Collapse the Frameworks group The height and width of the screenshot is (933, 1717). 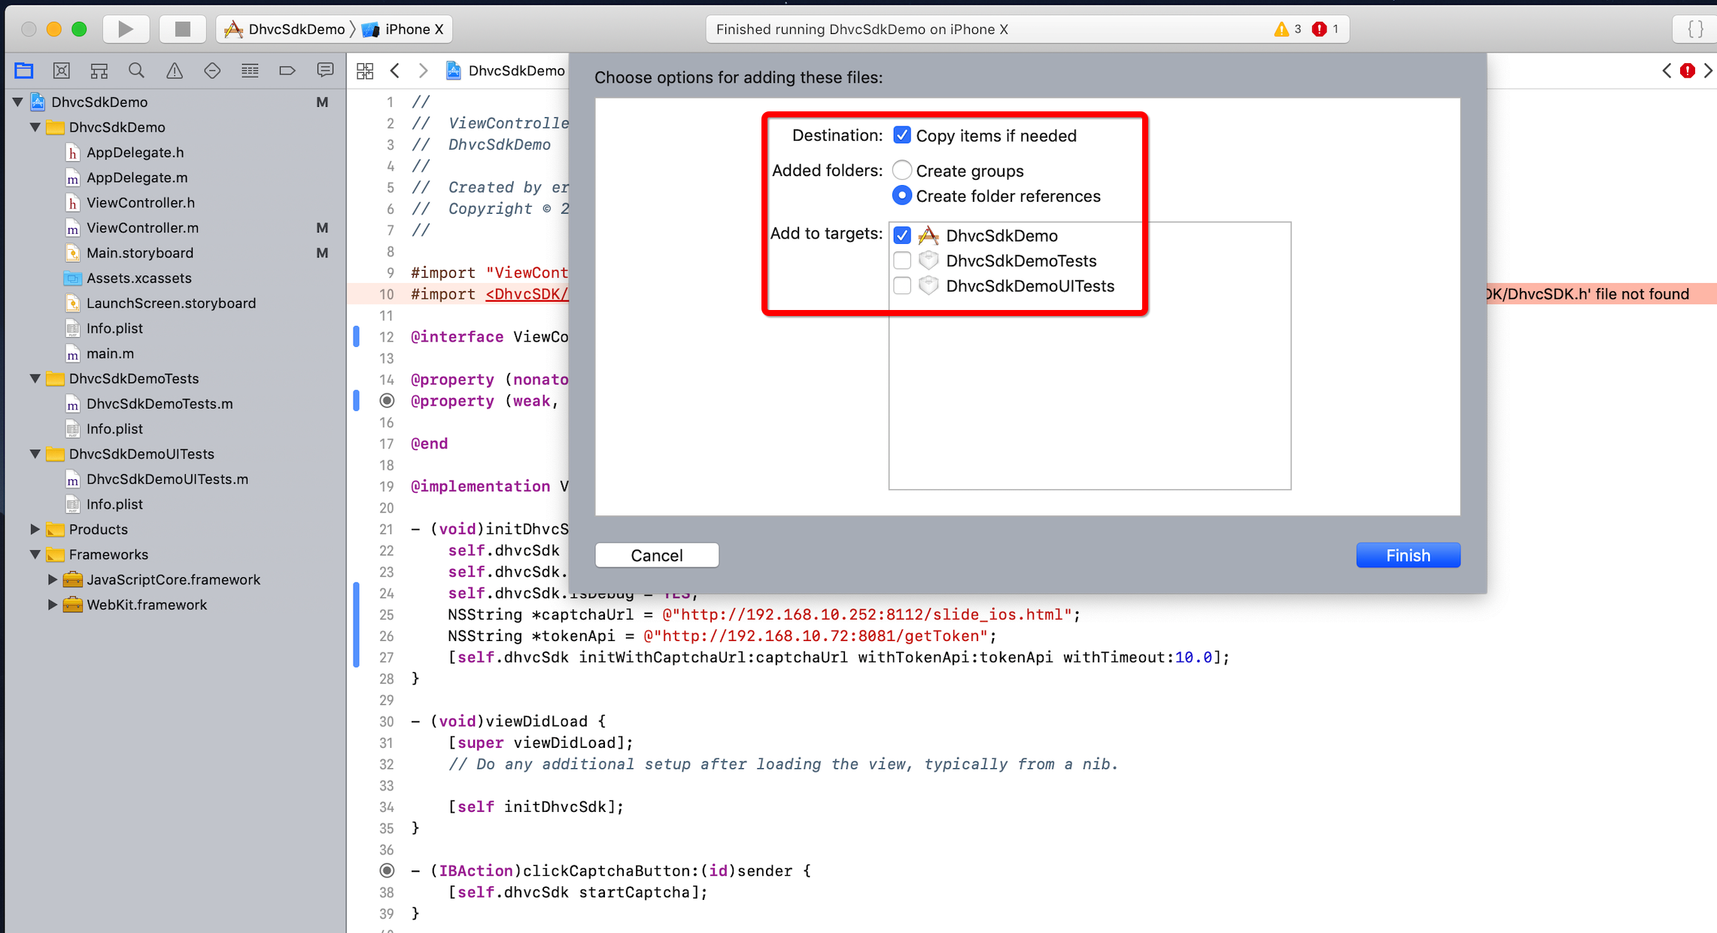[x=35, y=555]
